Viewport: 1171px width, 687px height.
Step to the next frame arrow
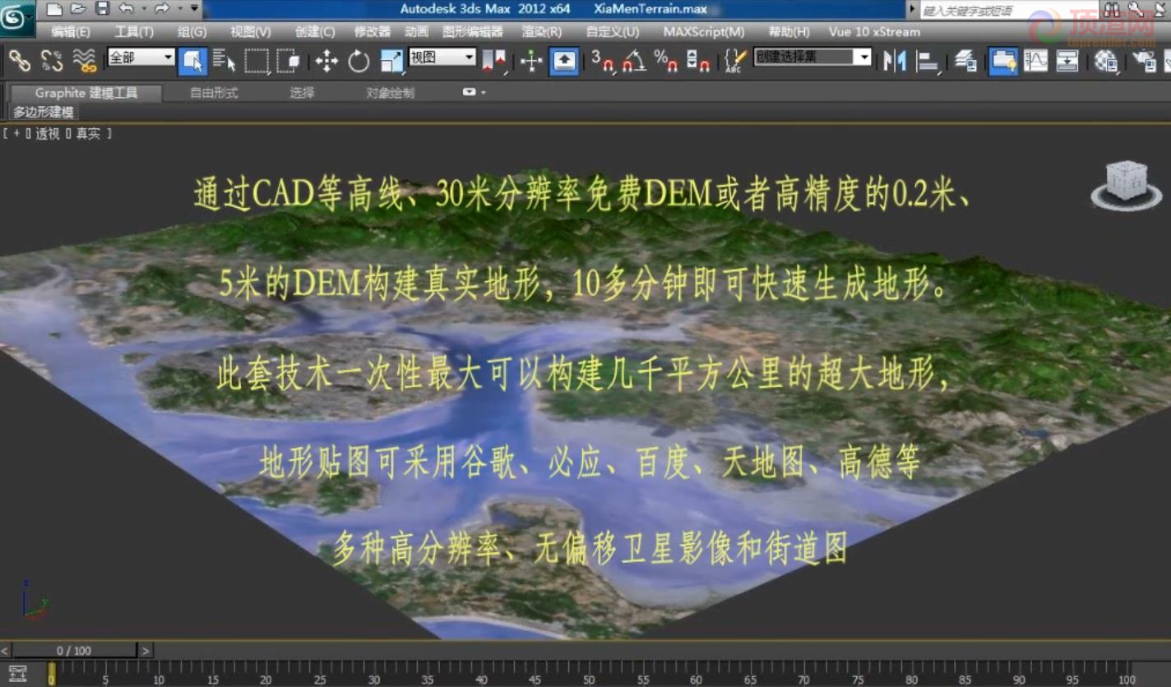coord(146,651)
